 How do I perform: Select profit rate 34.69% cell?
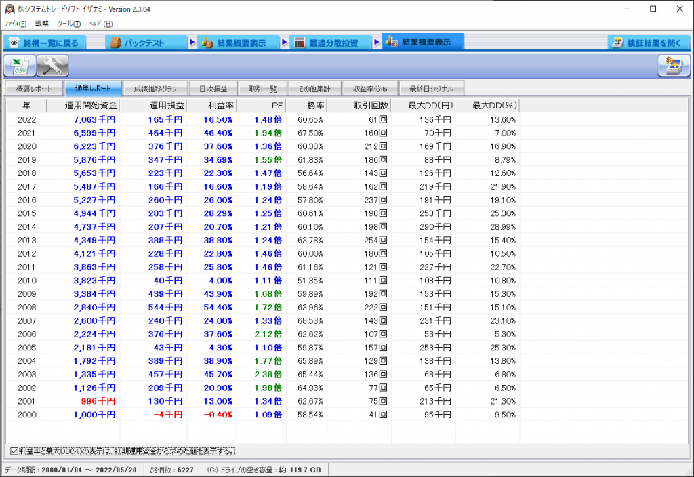pos(211,160)
